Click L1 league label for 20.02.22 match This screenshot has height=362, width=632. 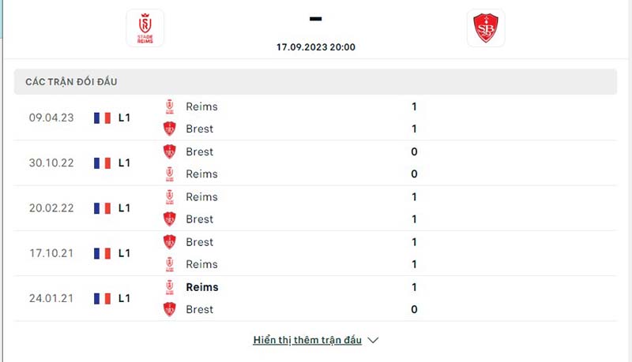(124, 208)
